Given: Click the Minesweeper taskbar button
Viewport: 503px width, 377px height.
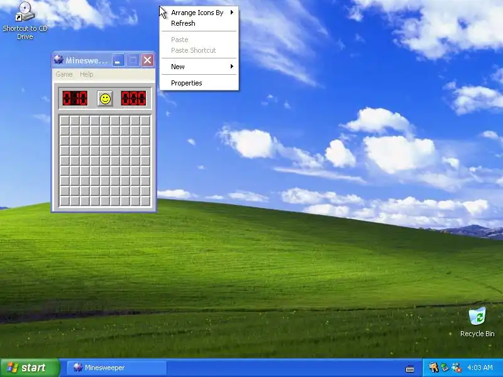Looking at the screenshot, I should (116, 368).
